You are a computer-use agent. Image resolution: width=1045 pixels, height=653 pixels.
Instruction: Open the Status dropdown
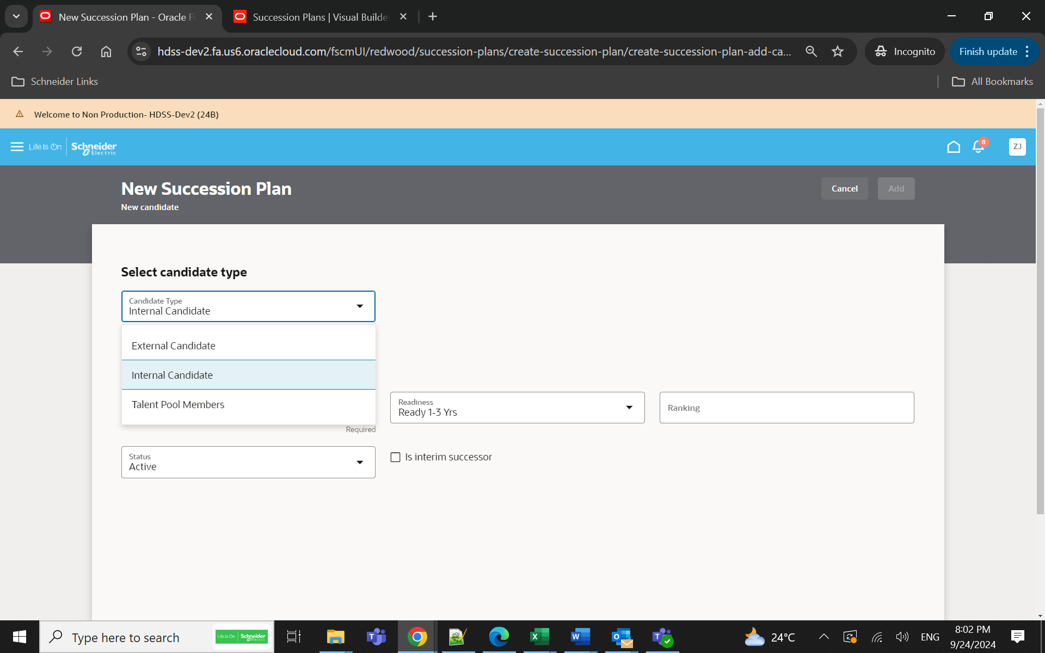tap(360, 462)
